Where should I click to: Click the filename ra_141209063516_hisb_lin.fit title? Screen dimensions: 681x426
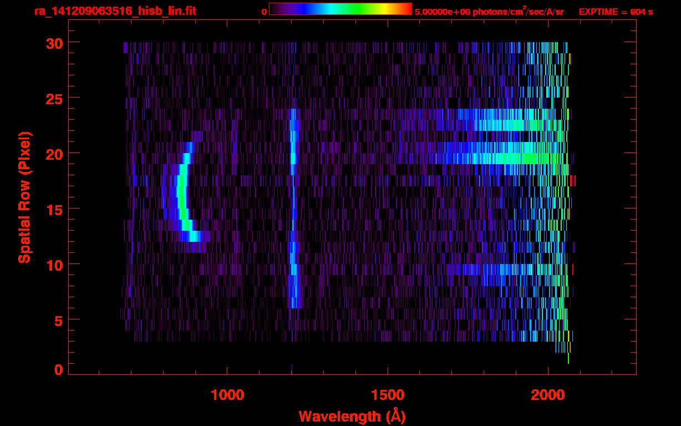[x=115, y=11]
